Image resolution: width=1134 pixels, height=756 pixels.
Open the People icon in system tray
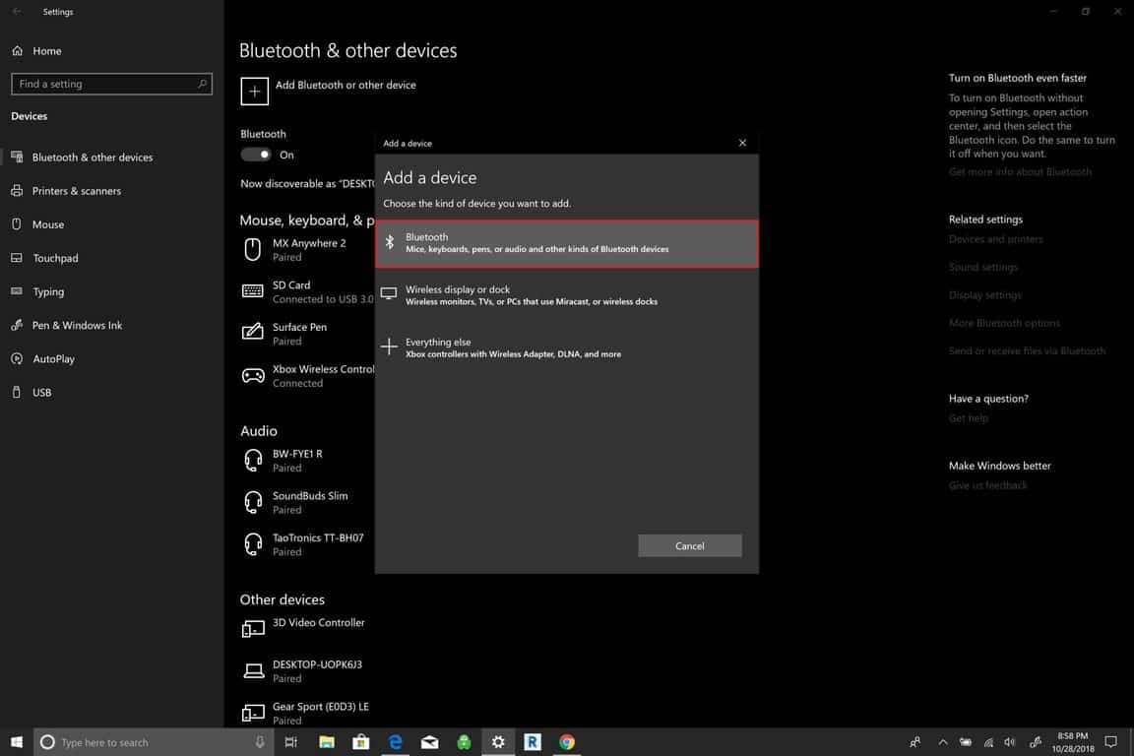click(x=914, y=741)
